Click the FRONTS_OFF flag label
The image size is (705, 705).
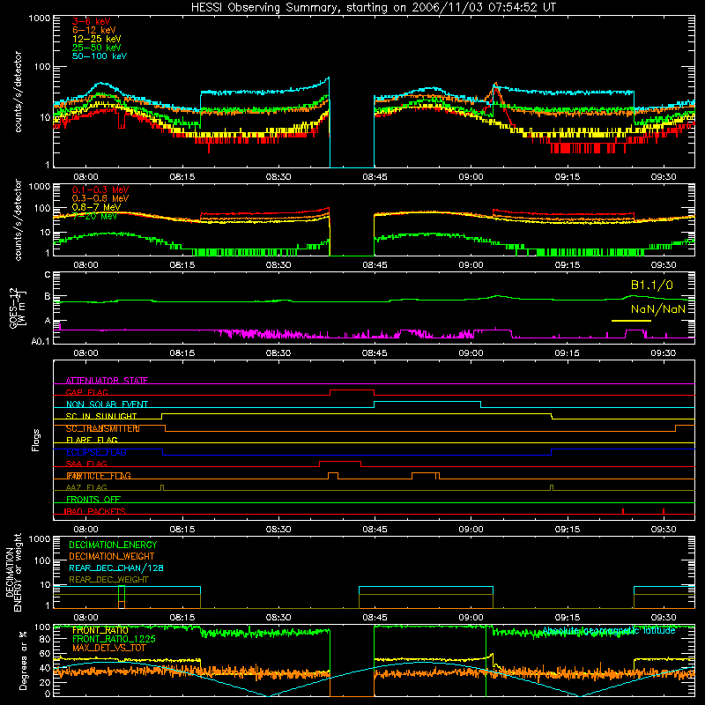tap(93, 500)
